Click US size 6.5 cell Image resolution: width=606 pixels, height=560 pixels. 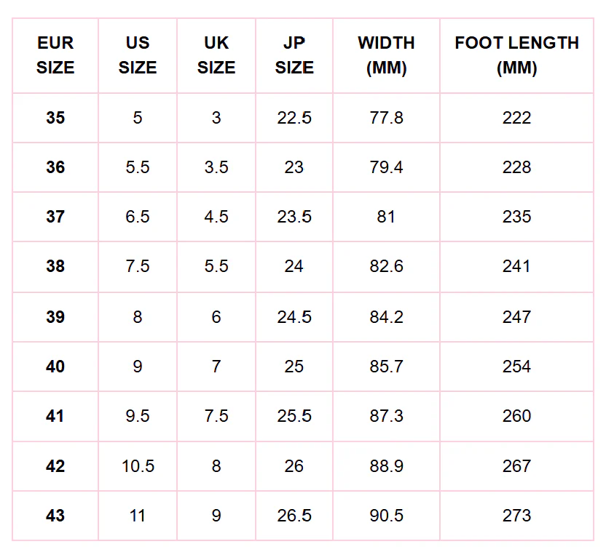click(138, 217)
